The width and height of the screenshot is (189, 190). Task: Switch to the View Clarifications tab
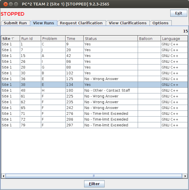pyautogui.click(x=128, y=23)
